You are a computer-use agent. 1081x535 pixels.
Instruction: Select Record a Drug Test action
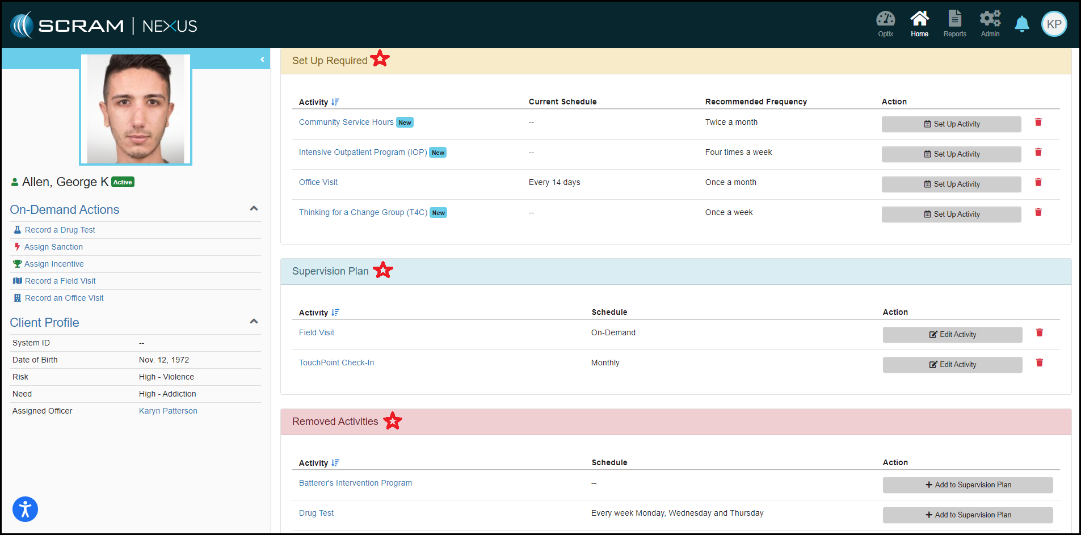tap(60, 230)
